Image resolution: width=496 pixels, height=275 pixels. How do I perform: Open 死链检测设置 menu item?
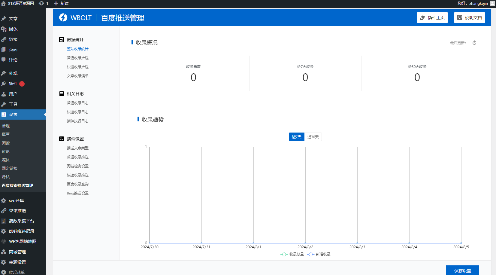[78, 166]
